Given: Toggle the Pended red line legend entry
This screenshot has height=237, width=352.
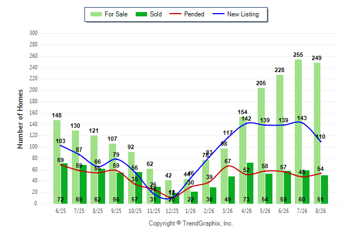Looking at the screenshot, I should click(x=187, y=14).
